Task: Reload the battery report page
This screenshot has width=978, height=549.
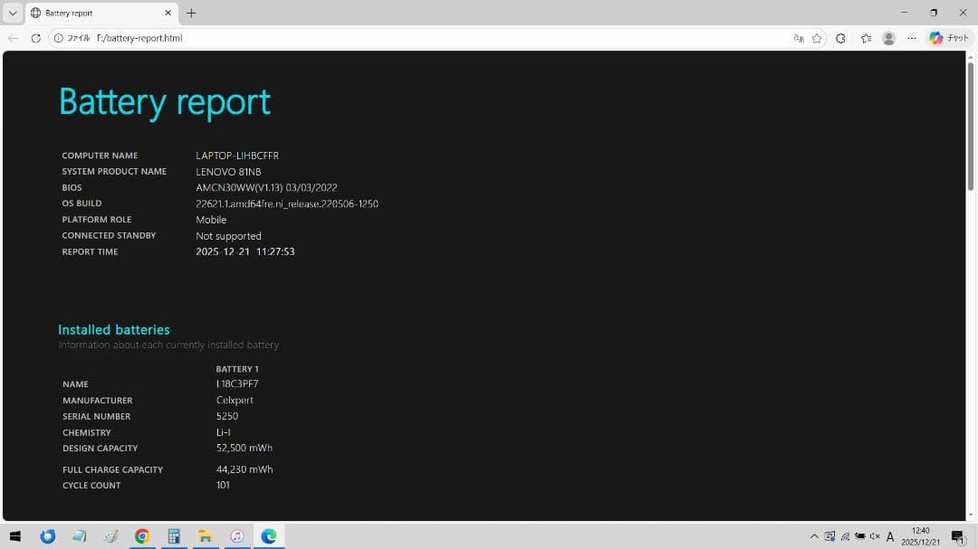Action: (x=36, y=38)
